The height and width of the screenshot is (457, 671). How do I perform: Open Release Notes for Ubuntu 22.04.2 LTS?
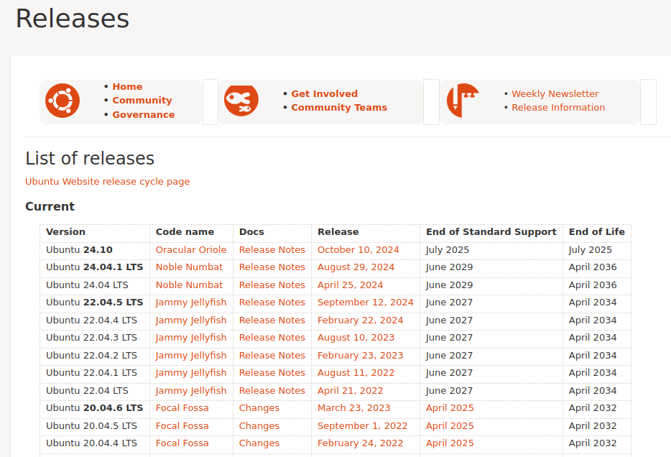tap(272, 356)
